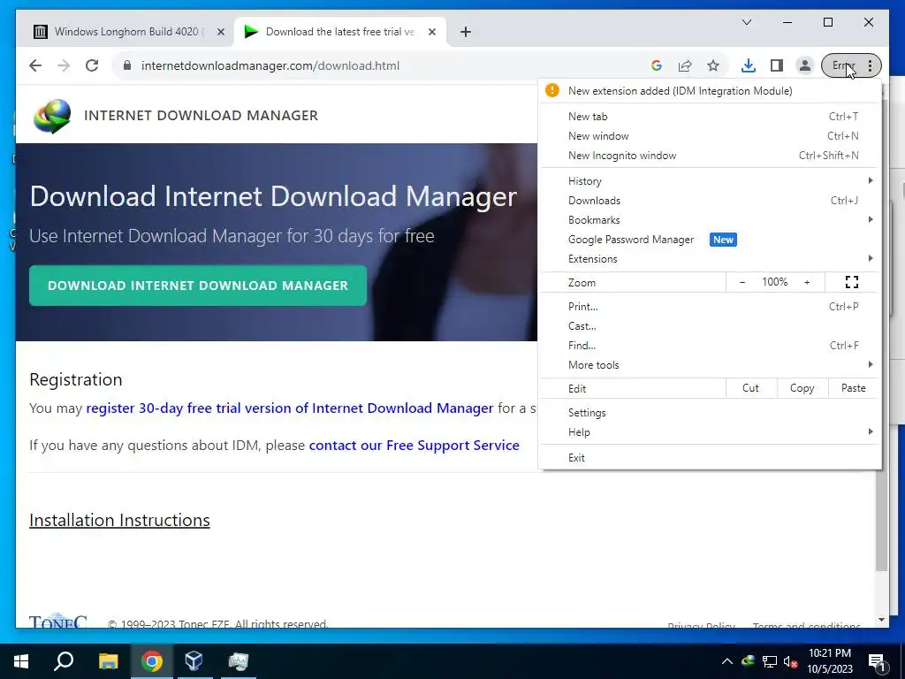Toggle the side panel icon
This screenshot has width=905, height=679.
click(x=777, y=65)
